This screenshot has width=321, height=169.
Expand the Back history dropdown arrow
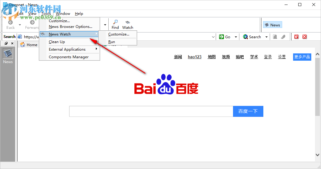point(20,25)
